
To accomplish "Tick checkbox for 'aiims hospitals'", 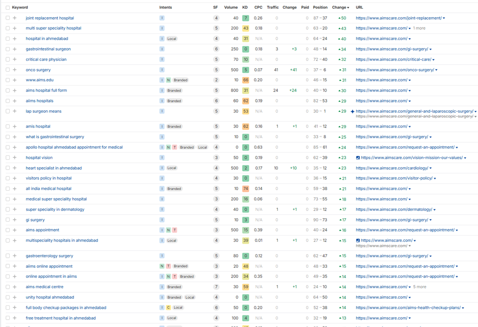I will click(x=8, y=101).
